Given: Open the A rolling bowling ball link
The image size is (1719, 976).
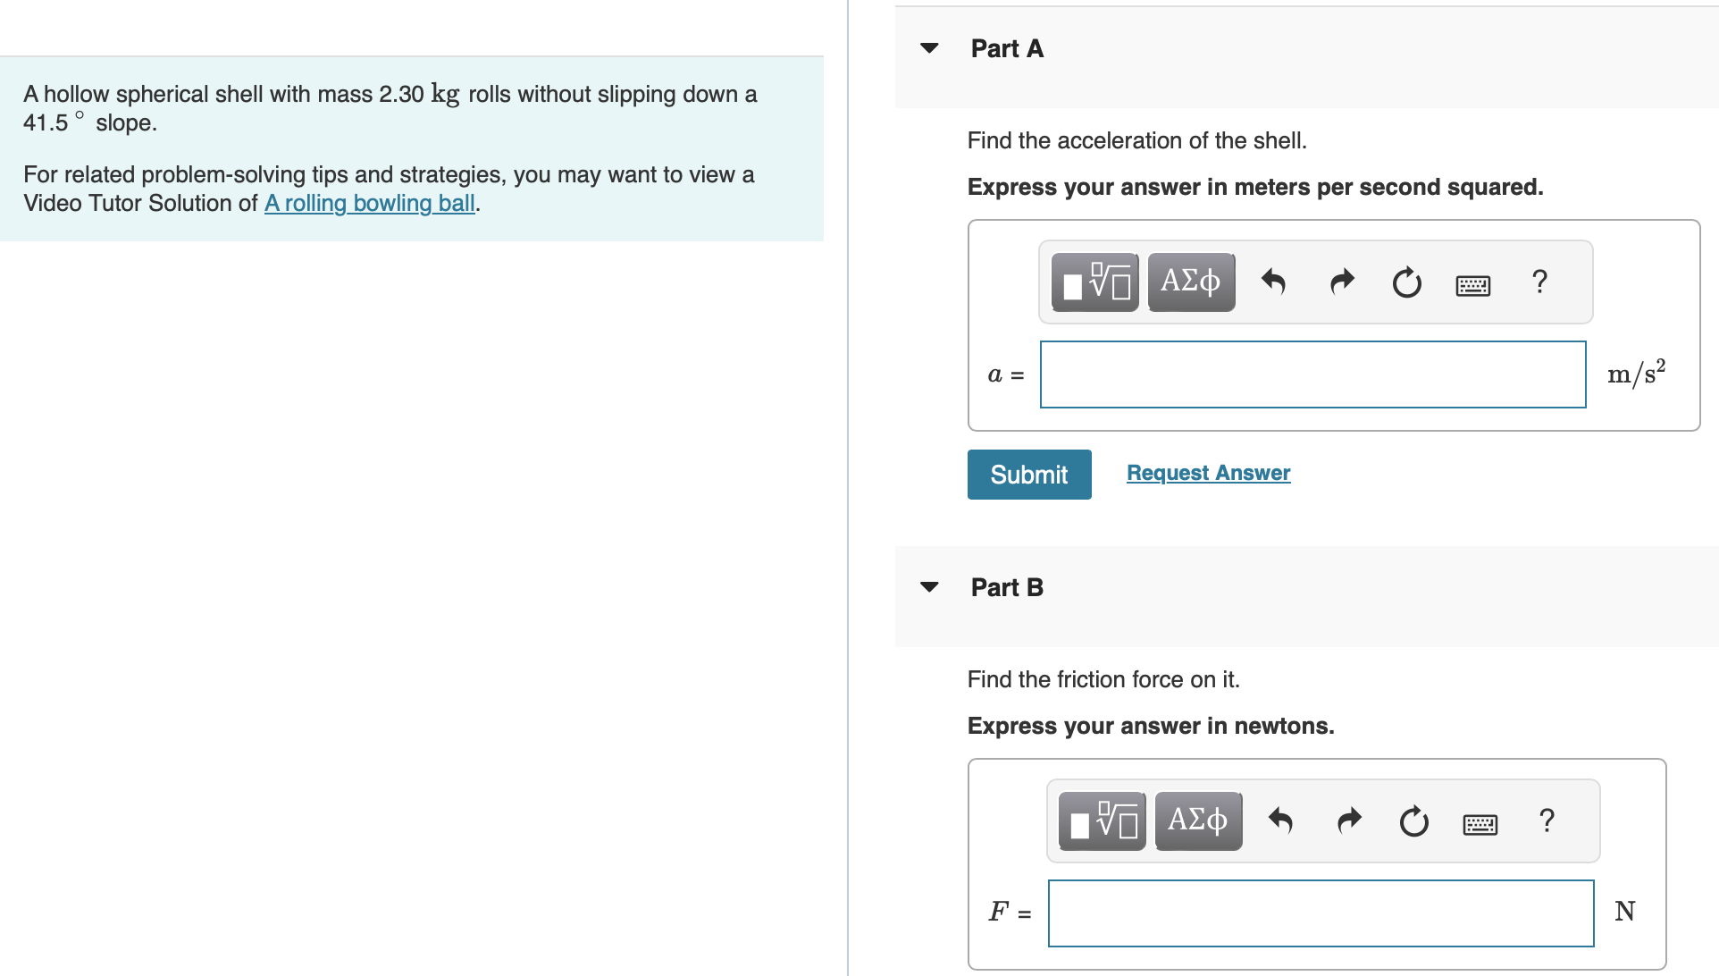Looking at the screenshot, I should coord(369,203).
